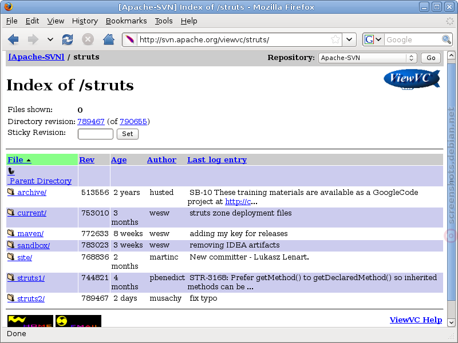This screenshot has width=458, height=343.
Task: Open the Bookmarks menu
Action: [x=126, y=21]
